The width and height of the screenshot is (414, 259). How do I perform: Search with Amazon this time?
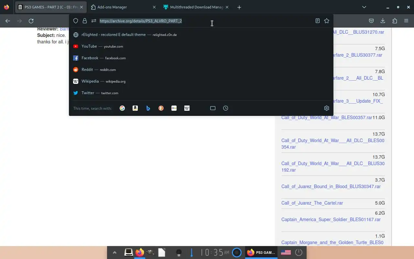pos(135,108)
